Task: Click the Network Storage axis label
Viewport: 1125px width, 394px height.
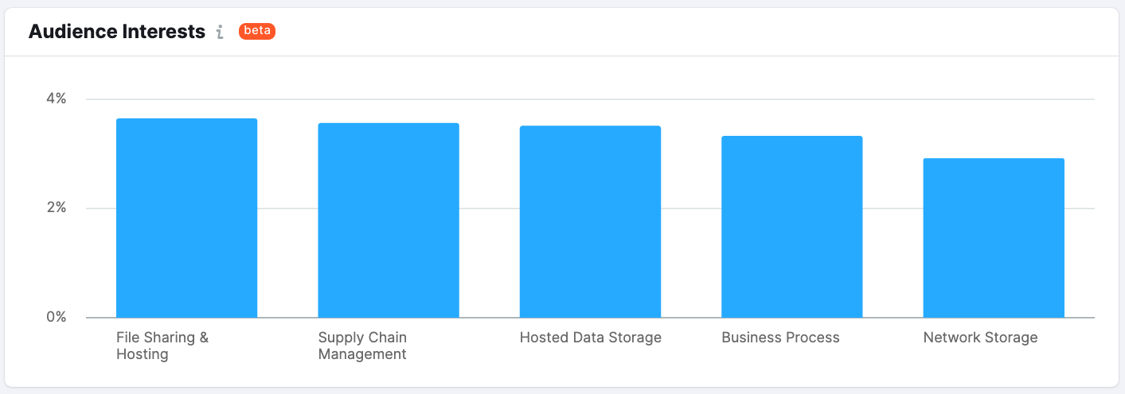Action: coord(980,338)
